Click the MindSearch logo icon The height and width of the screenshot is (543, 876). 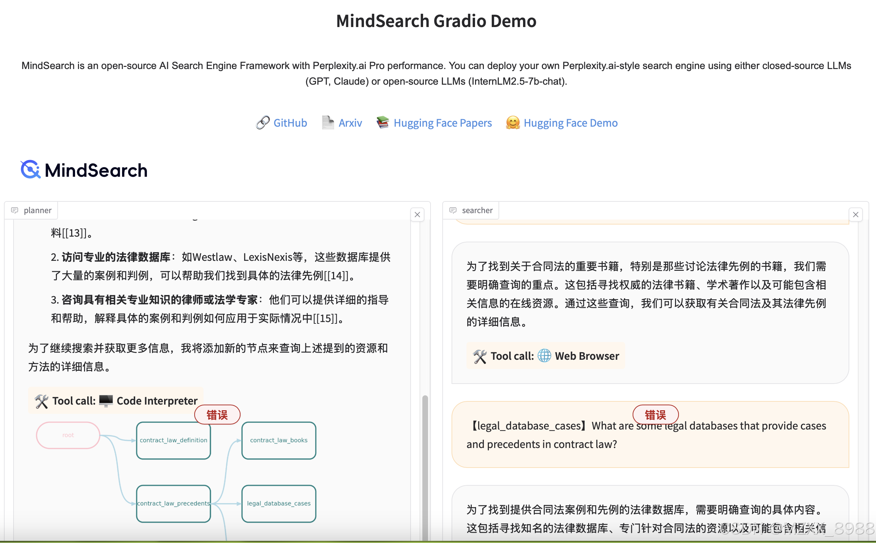[x=31, y=169]
